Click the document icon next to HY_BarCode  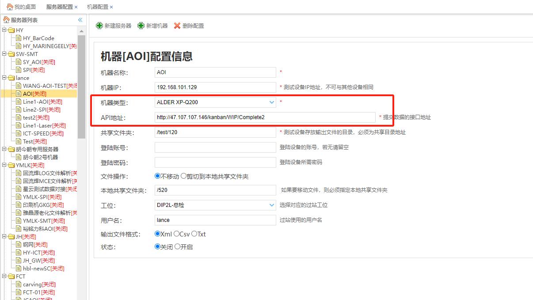tap(19, 38)
